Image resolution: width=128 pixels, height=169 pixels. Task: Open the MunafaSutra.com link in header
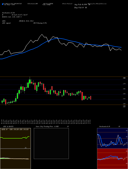pos(101,4)
